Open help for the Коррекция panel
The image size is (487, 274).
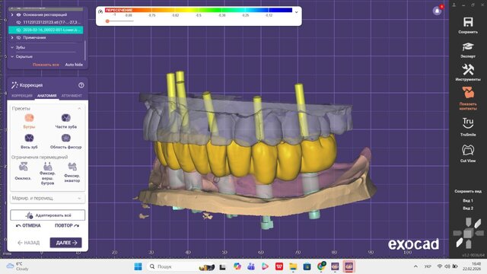coord(81,85)
